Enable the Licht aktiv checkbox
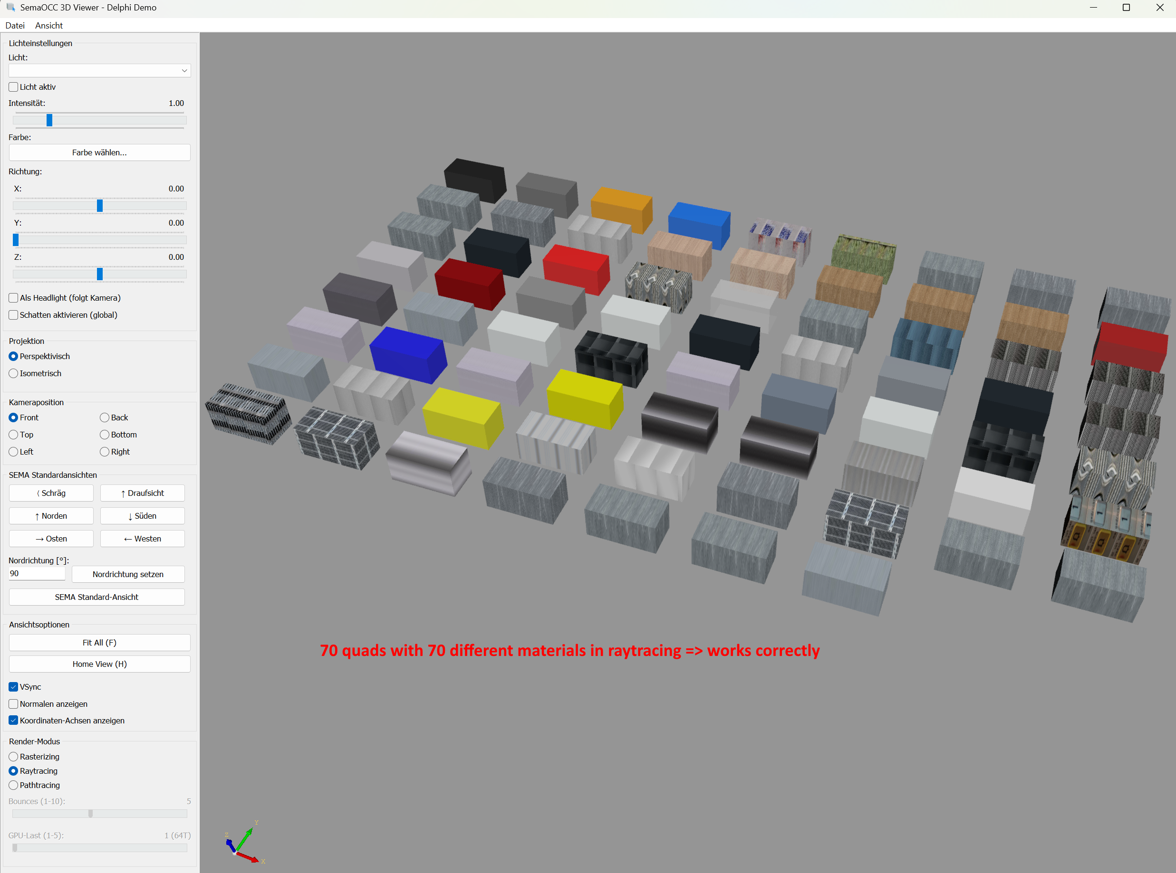 [14, 87]
